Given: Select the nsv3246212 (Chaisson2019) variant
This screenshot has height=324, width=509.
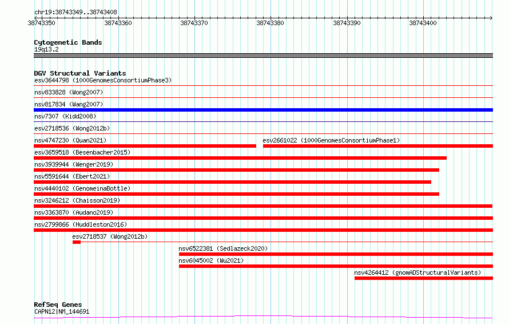Looking at the screenshot, I should [x=77, y=200].
